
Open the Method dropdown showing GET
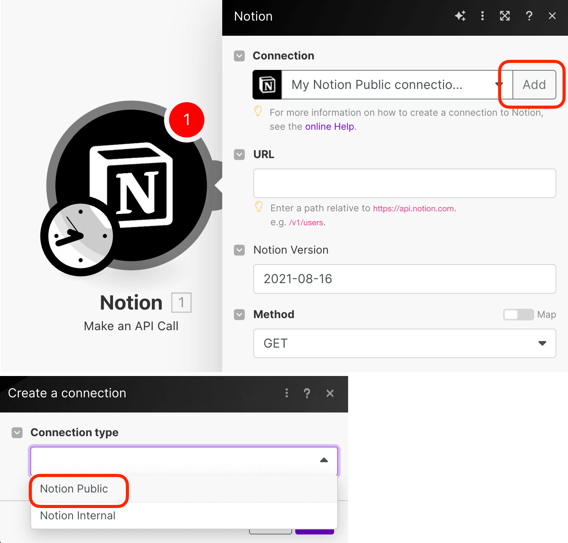[x=542, y=343]
